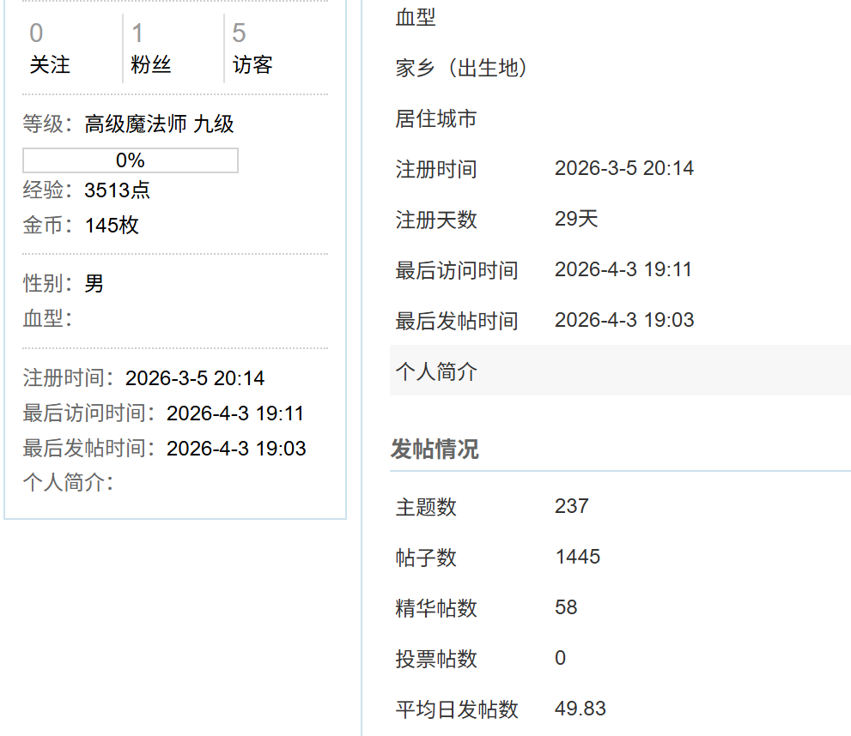
Task: Click the 经验 3513点 value
Action: click(118, 190)
